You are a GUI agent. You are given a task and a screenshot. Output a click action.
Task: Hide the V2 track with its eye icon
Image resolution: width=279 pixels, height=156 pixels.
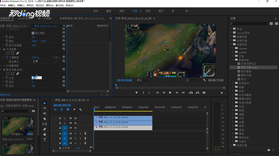(75, 123)
